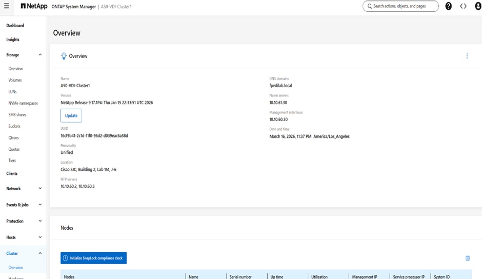
Task: Click the management interface 10.10.60.30
Action: (x=278, y=119)
